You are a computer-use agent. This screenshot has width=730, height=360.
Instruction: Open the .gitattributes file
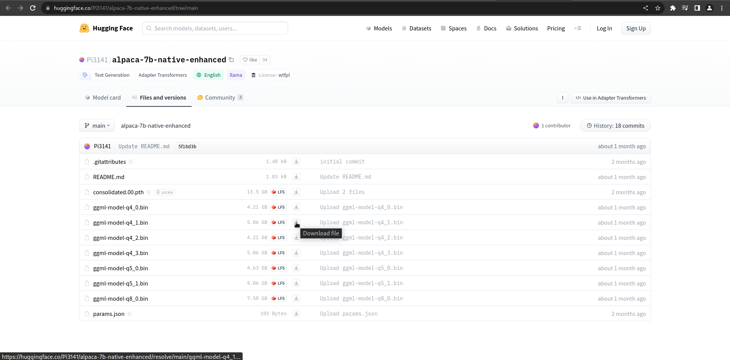109,162
